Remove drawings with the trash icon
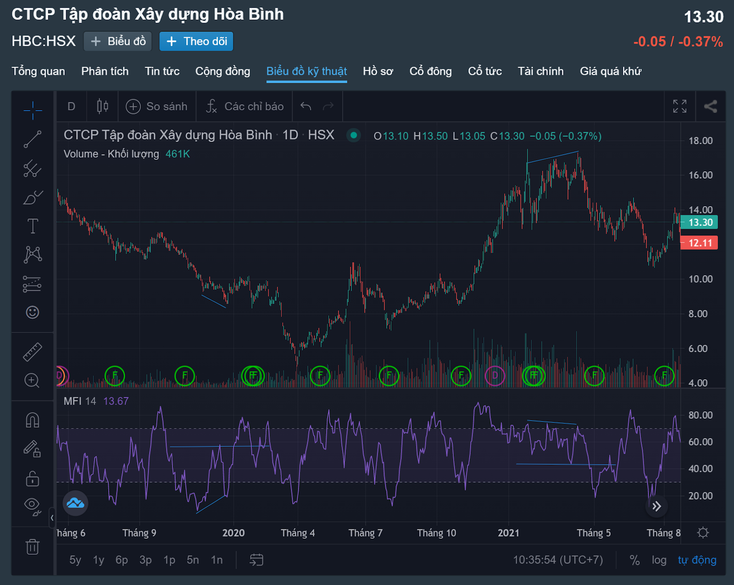This screenshot has height=585, width=734. click(x=33, y=546)
